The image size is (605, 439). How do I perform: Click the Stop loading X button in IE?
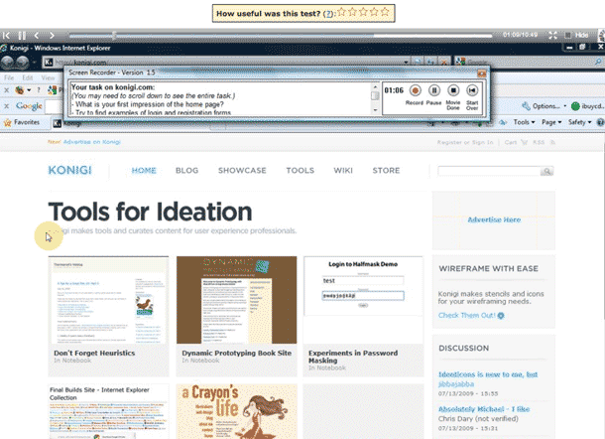click(444, 62)
